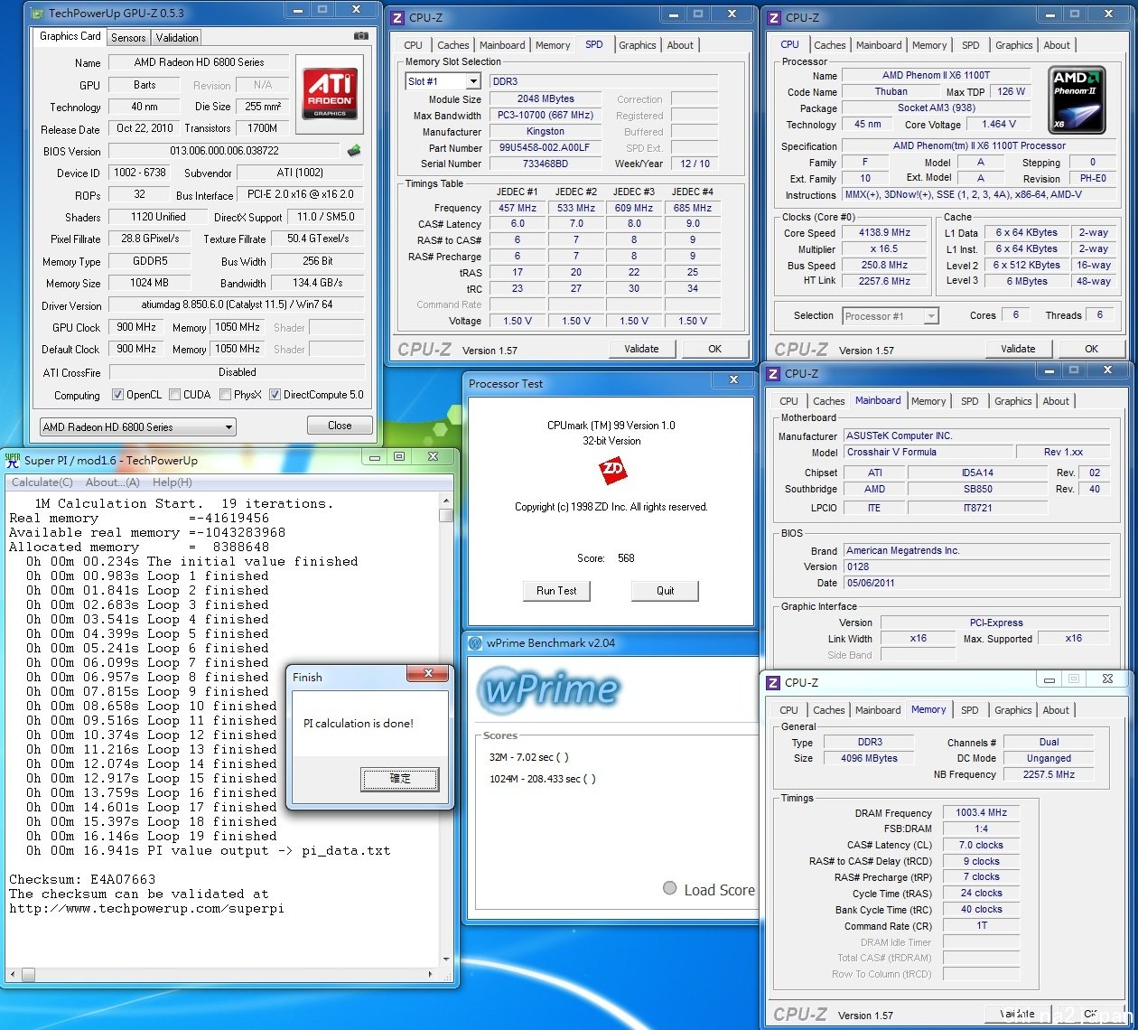Toggle the OpenCL checkbox in GPU-Z
The width and height of the screenshot is (1138, 1030).
[117, 395]
